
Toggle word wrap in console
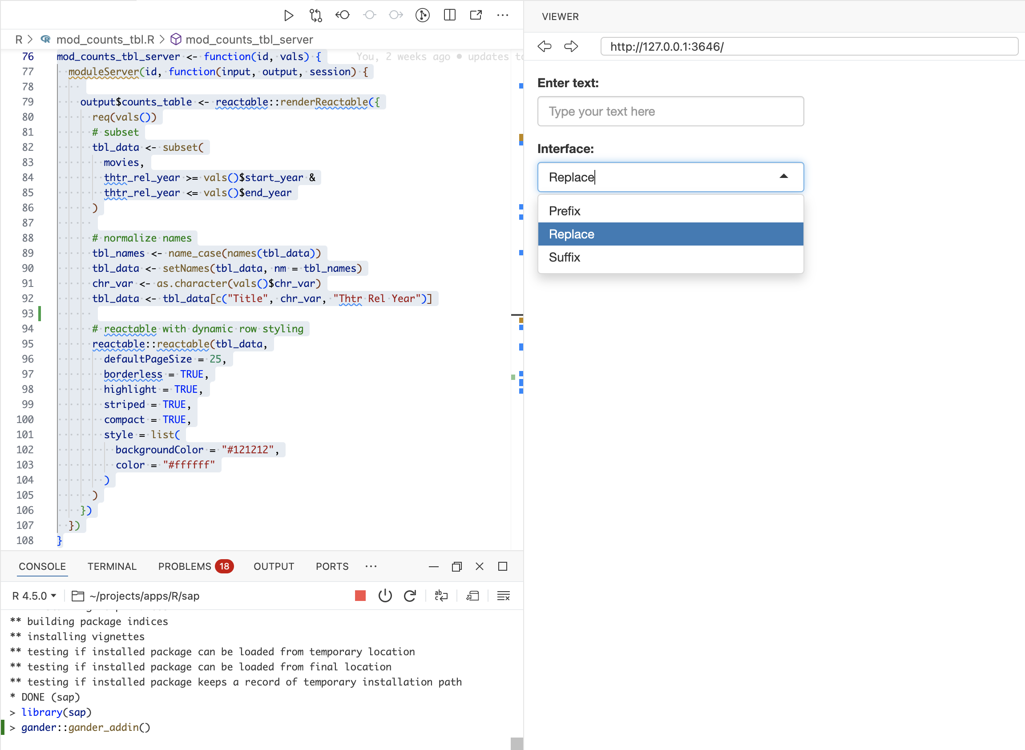[441, 596]
